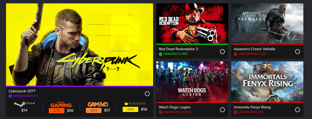Click red X icon for Immortals Fenyx Rising
This screenshot has height=119, width=312.
(236, 112)
